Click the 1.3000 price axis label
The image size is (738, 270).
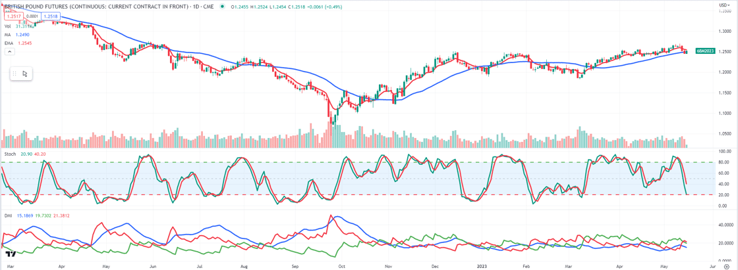pos(724,30)
